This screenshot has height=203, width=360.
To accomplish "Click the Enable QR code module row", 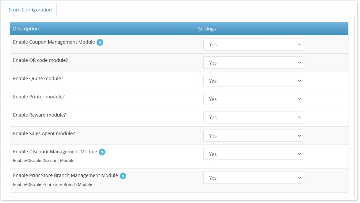I will [40, 60].
